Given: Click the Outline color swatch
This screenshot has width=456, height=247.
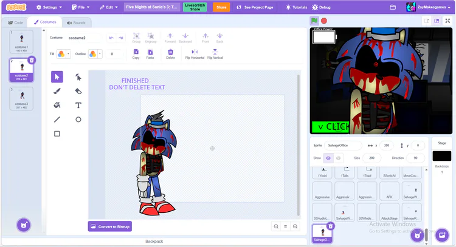Looking at the screenshot, I should (x=92, y=53).
